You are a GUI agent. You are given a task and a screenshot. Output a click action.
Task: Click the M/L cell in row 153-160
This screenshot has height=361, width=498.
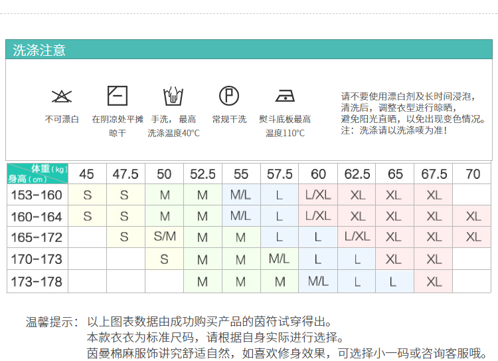click(x=241, y=195)
